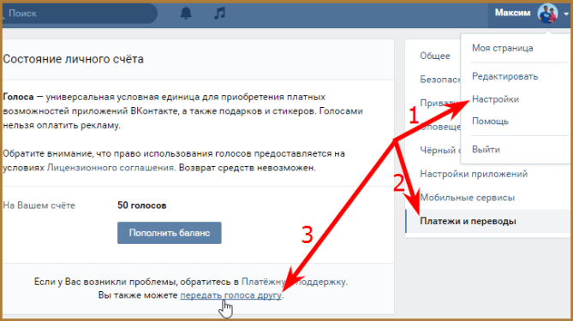This screenshot has width=573, height=321.
Task: Open Моя страница from menu
Action: pyautogui.click(x=502, y=48)
